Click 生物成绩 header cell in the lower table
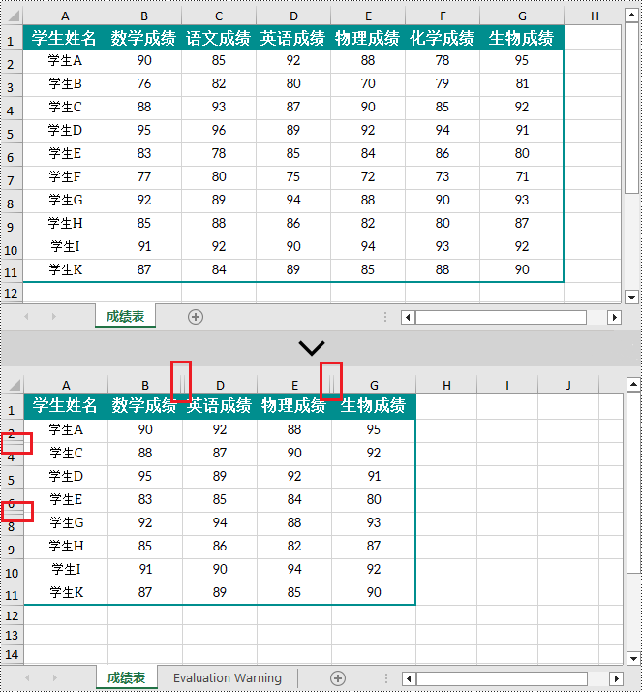This screenshot has height=692, width=642. pos(373,405)
